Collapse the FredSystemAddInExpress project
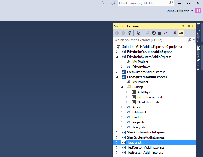Screen dimensions: 203x157 [117, 77]
